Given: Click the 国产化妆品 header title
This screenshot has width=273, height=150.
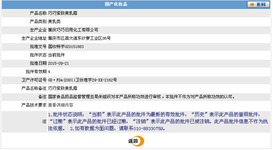Looking at the screenshot, I should pos(116,5).
